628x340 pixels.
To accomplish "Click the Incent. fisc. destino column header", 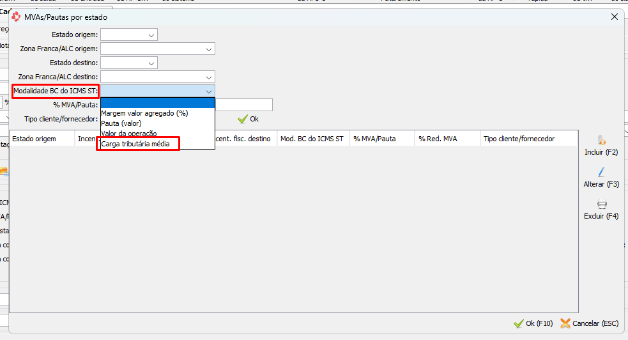I will [x=246, y=139].
